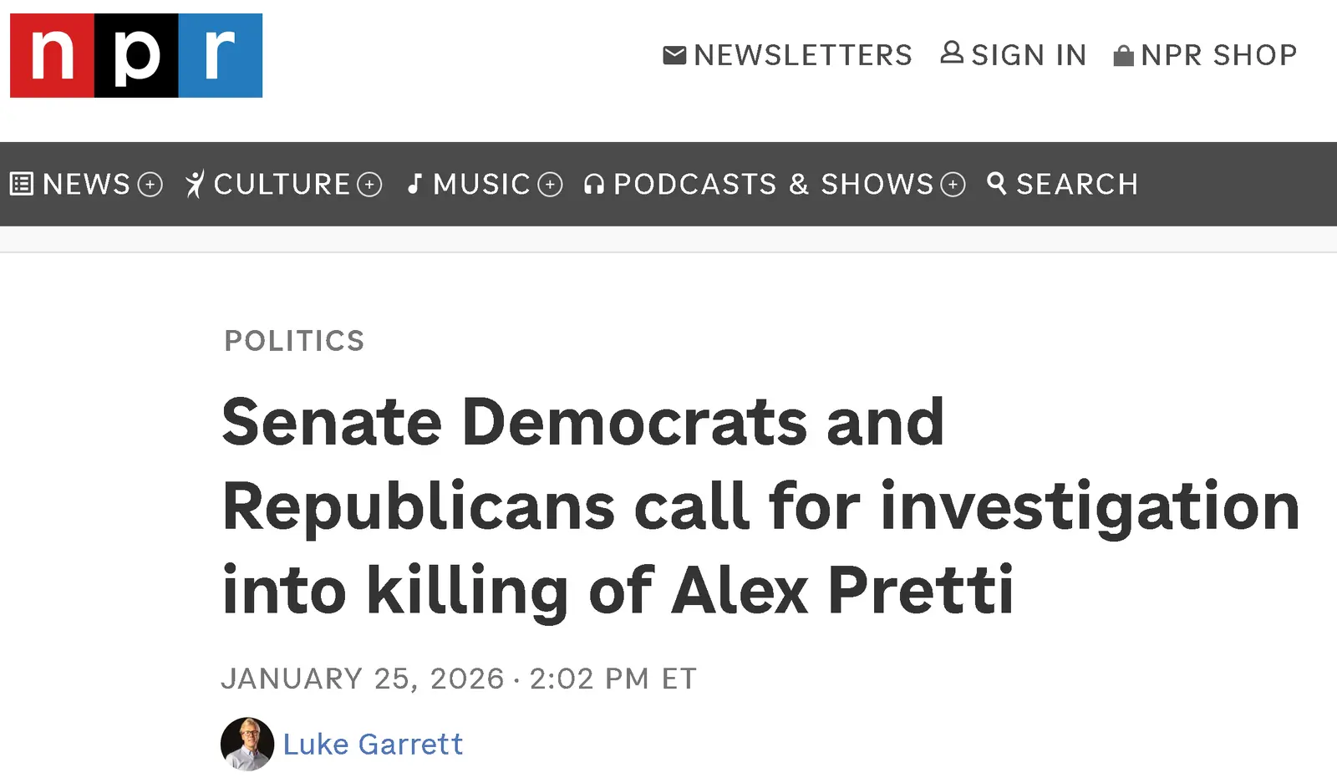This screenshot has width=1337, height=783.
Task: Click the Podcasts headphones icon
Action: tap(594, 184)
